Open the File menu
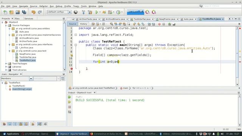The height and width of the screenshot is (136, 242). (3, 6)
